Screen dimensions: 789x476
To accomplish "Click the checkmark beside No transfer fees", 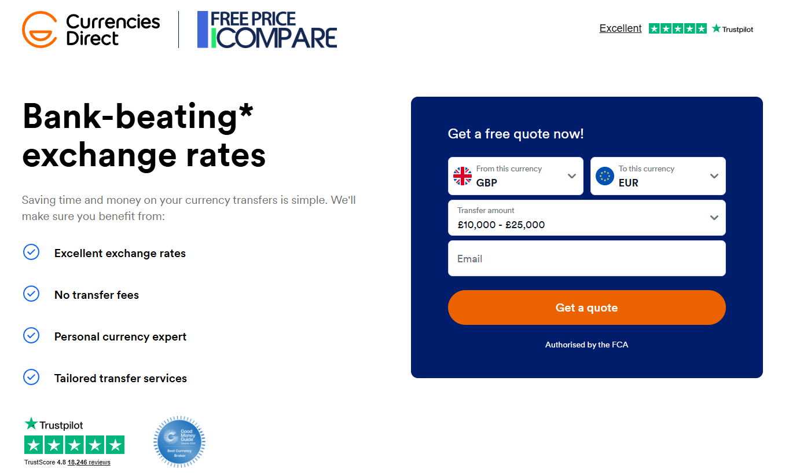I will 31,294.
